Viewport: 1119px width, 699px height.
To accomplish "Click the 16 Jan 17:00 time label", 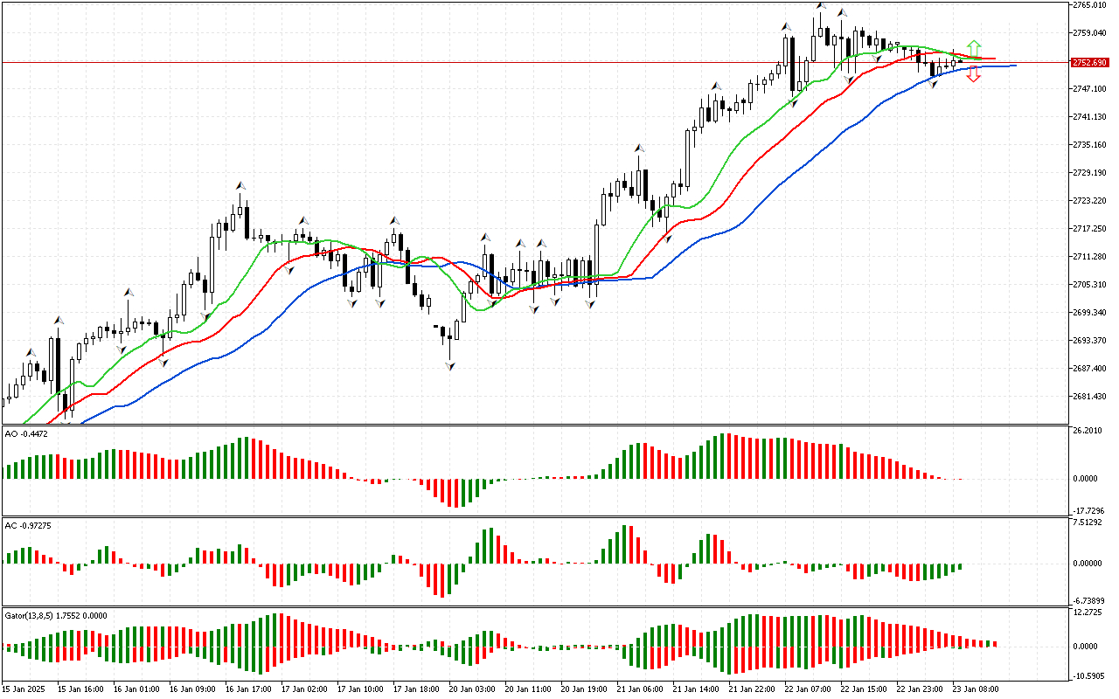I will point(247,689).
